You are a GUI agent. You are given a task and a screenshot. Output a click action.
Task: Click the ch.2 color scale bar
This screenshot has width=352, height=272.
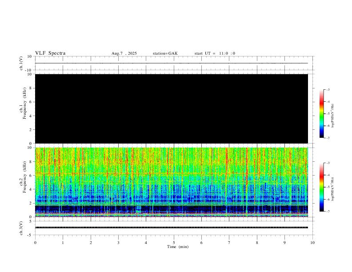tap(322, 187)
